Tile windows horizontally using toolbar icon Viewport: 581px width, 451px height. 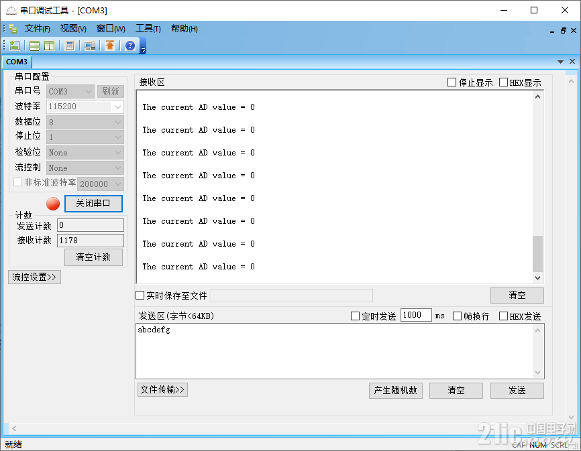34,46
